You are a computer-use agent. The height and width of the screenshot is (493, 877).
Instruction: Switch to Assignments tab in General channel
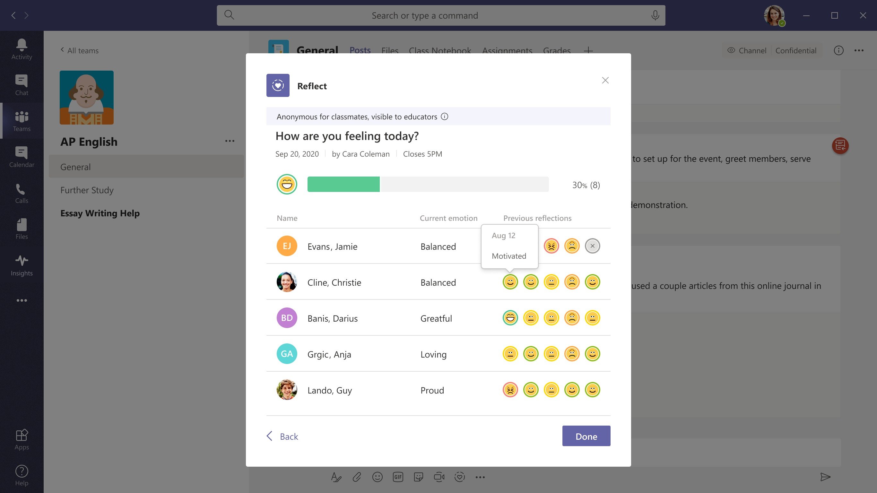pos(507,51)
